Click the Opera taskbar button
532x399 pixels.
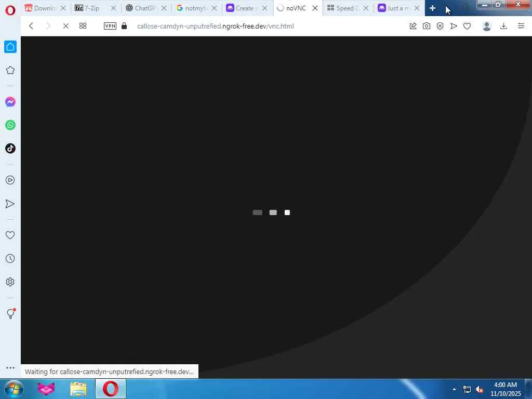click(111, 389)
